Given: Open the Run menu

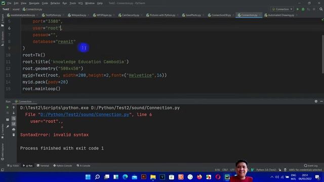Looking at the screenshot, I should pyautogui.click(x=65, y=3).
